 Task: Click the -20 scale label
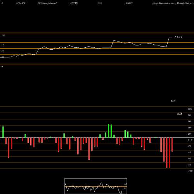point(189,146)
